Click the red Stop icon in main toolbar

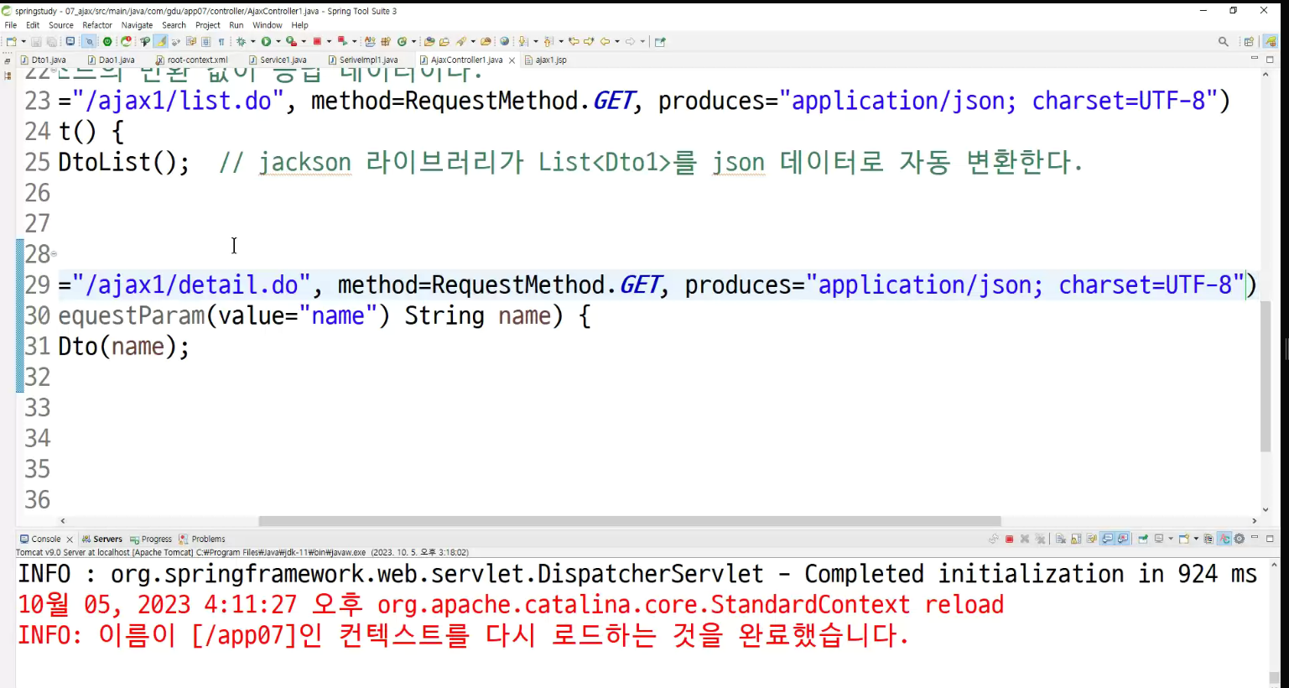(x=317, y=41)
